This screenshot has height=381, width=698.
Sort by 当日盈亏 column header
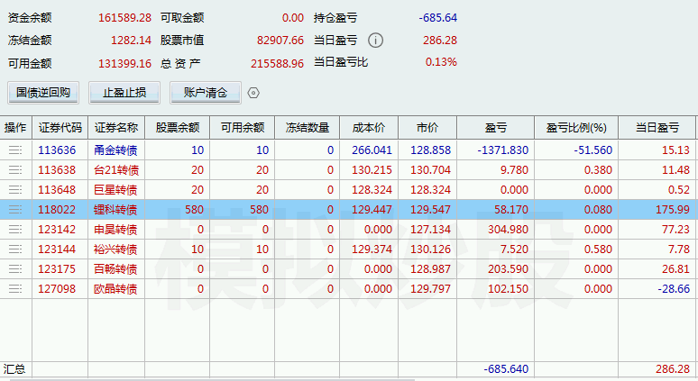coord(657,128)
